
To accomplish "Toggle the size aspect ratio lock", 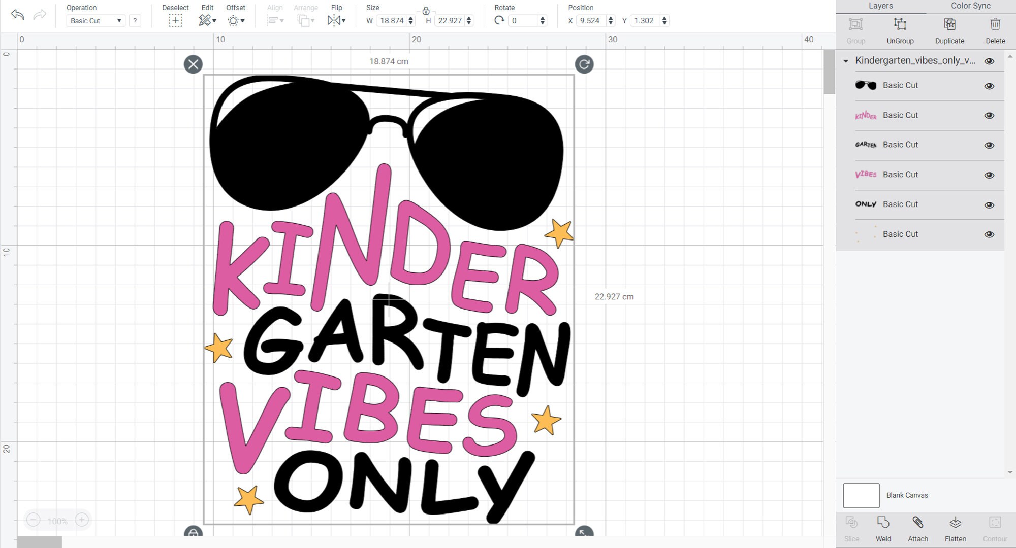I will (x=426, y=11).
